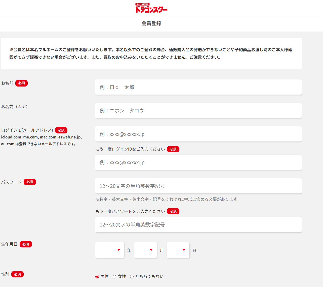Select the 女性 radio button

coord(114,277)
